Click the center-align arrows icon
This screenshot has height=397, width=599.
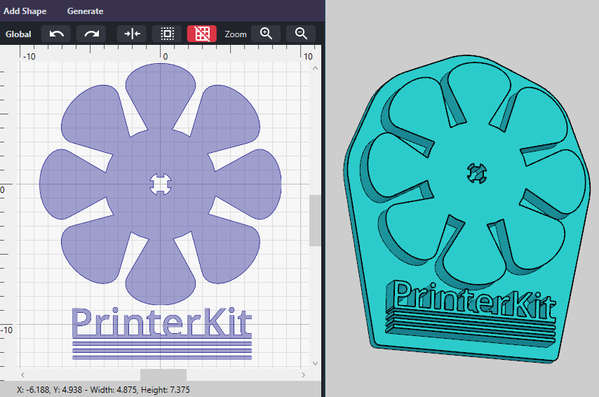click(x=132, y=34)
